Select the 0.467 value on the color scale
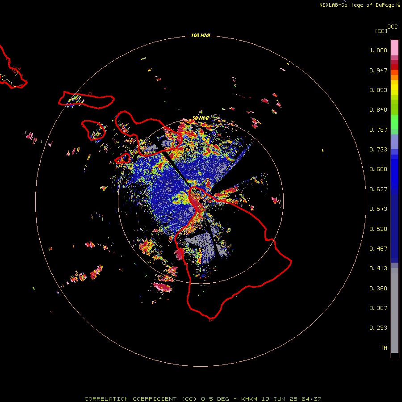This screenshot has height=402, width=402. point(378,249)
